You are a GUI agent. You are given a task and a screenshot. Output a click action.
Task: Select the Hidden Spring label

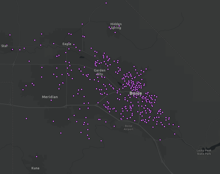tap(116, 26)
